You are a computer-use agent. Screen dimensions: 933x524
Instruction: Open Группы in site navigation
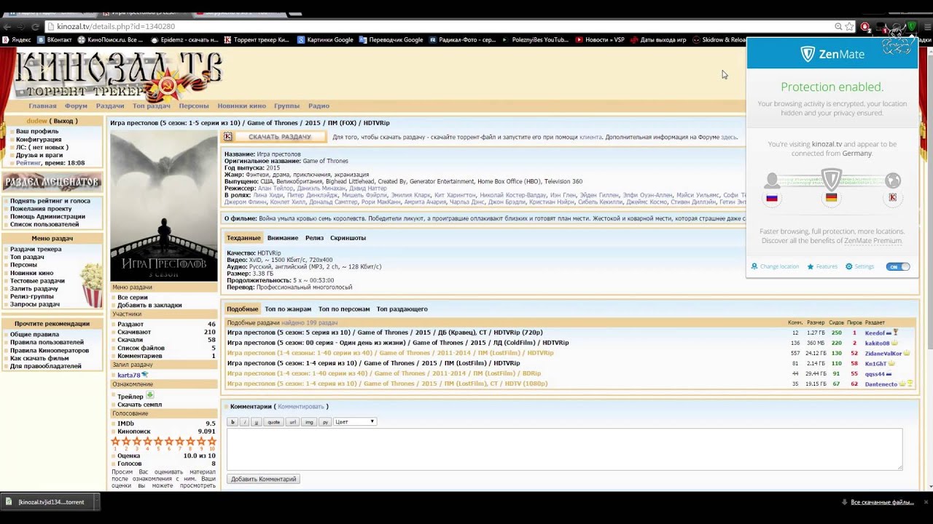[x=286, y=106]
